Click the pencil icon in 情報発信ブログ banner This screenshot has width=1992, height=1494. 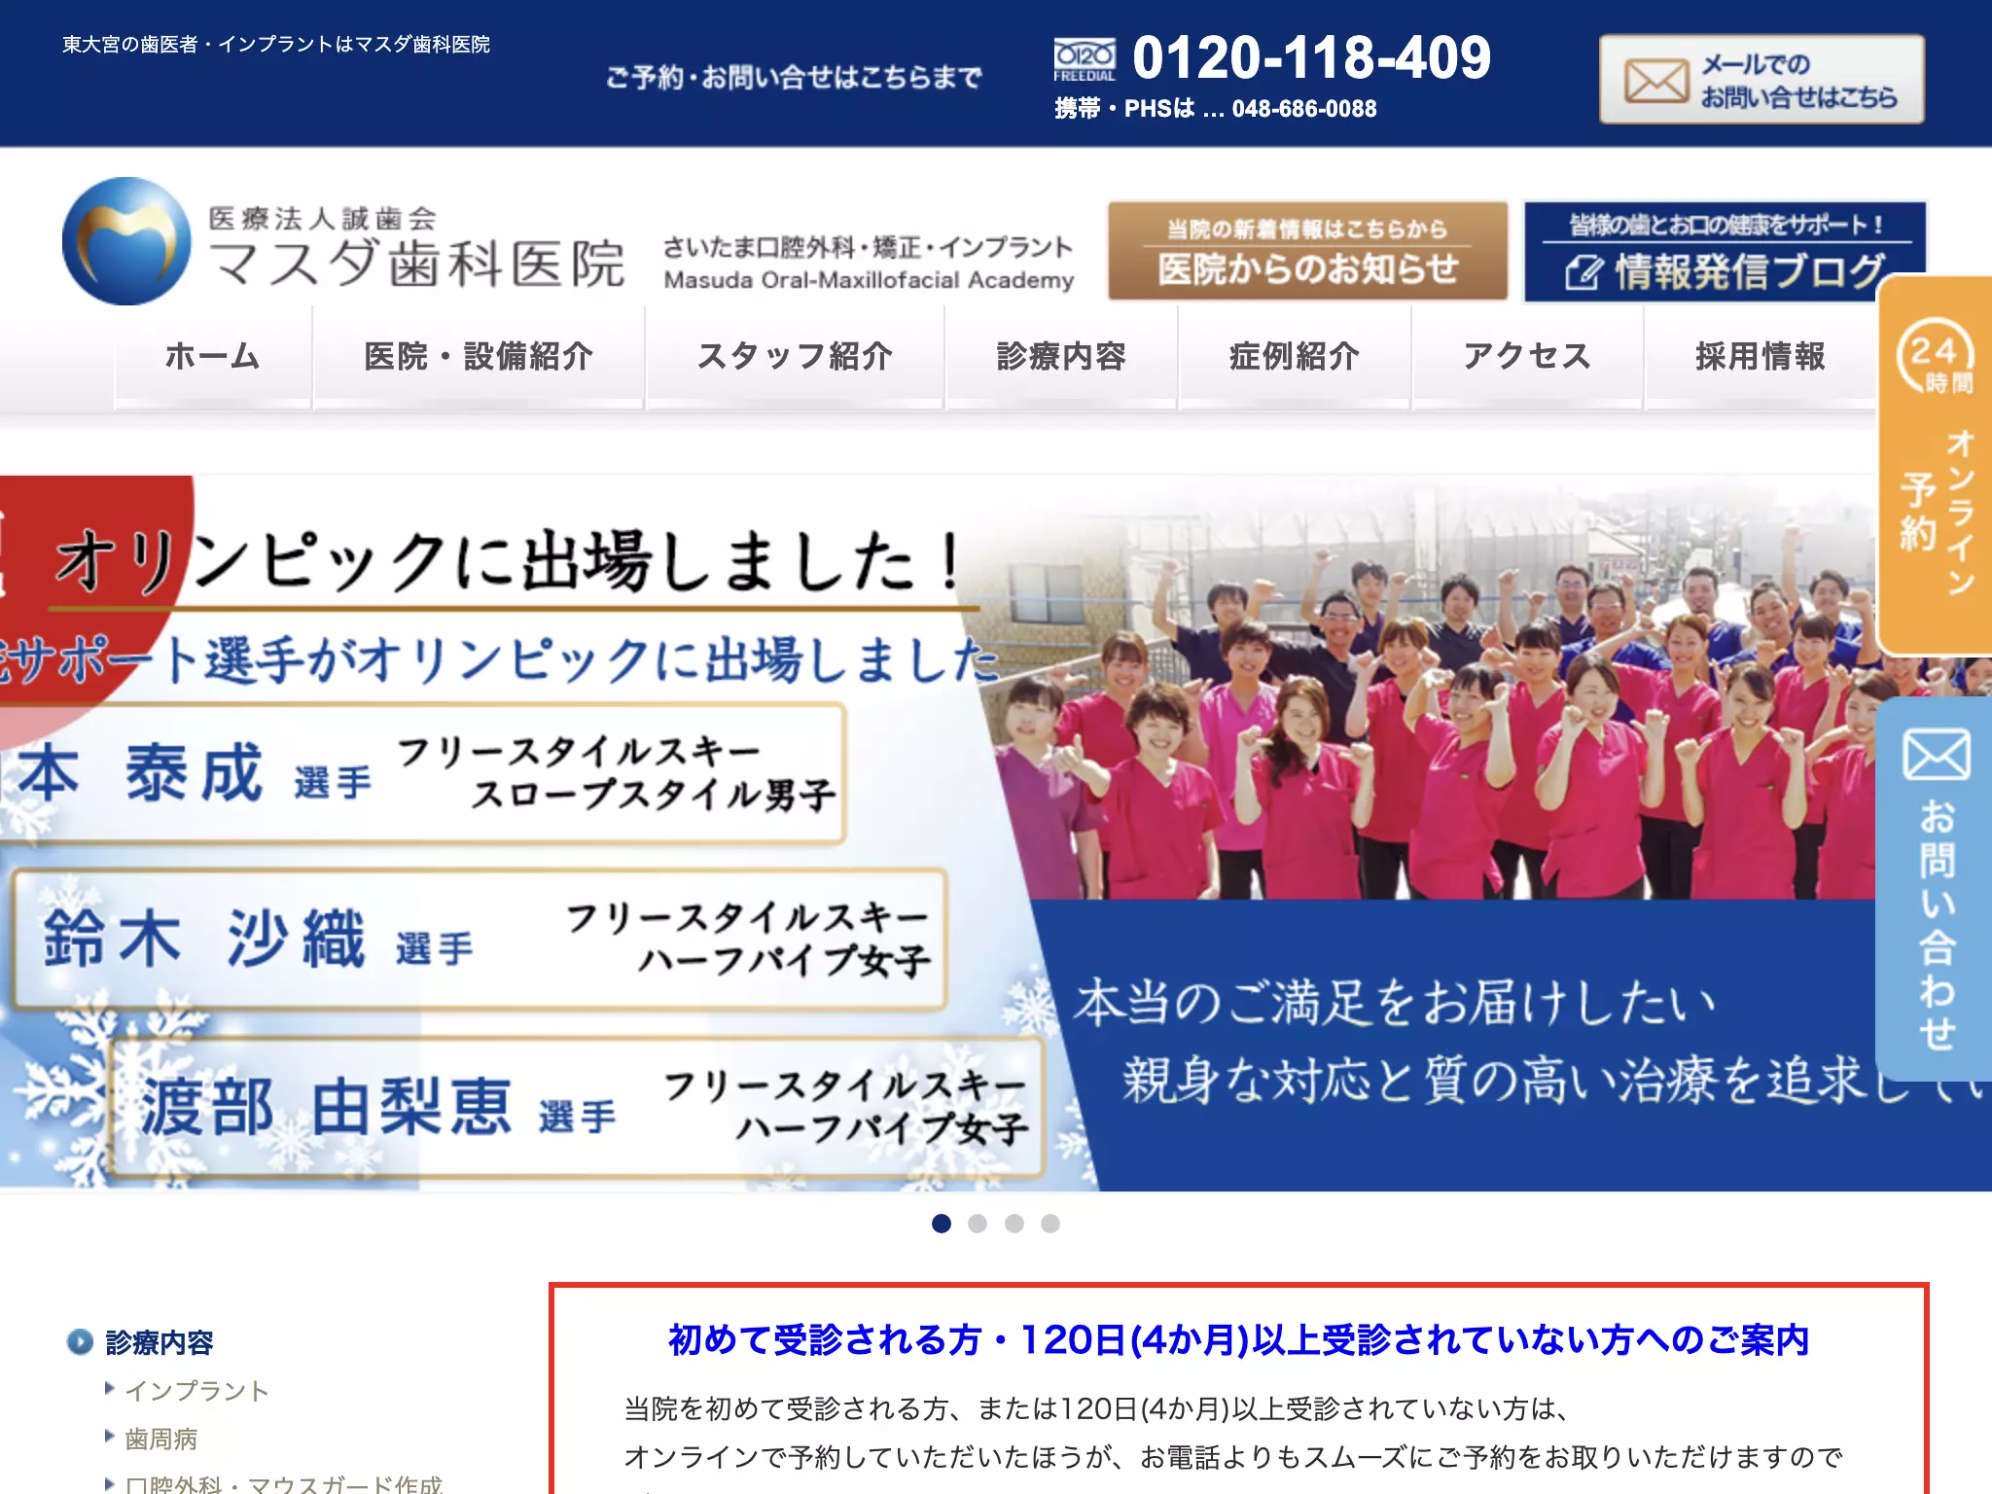pos(1583,272)
